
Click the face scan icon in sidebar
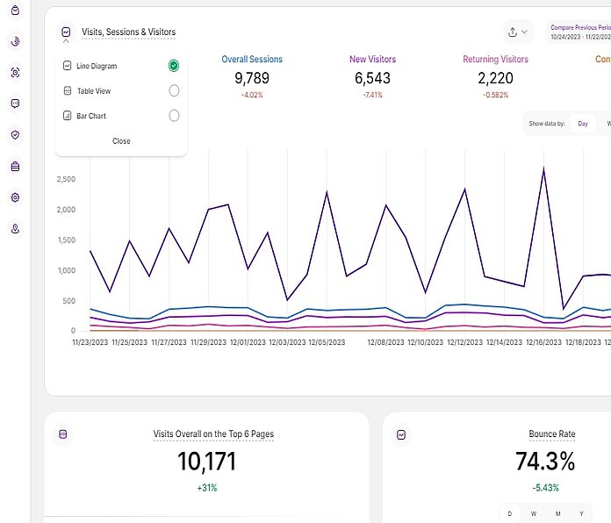click(x=15, y=73)
